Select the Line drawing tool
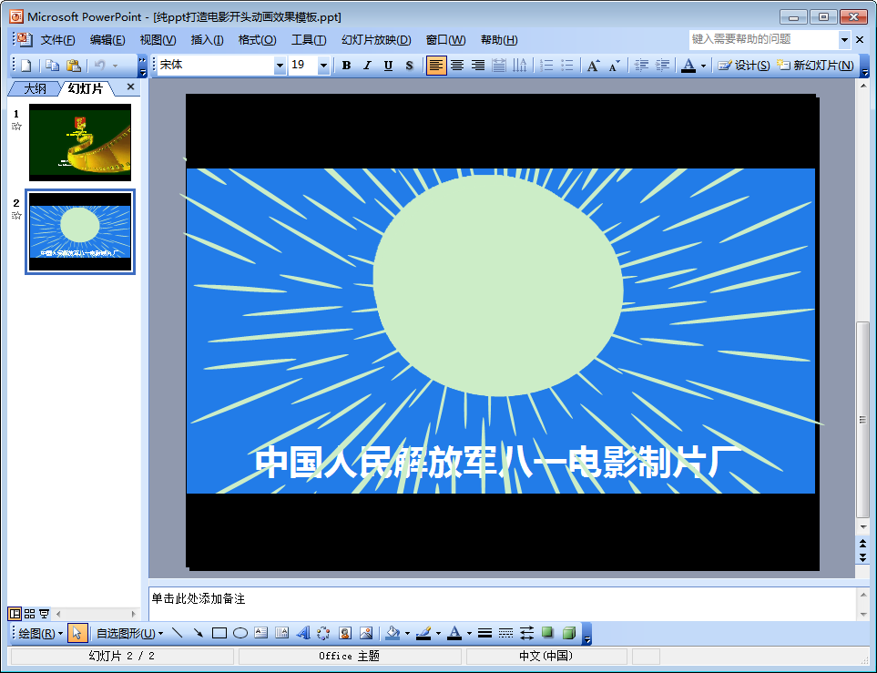Image resolution: width=877 pixels, height=673 pixels. (x=177, y=633)
